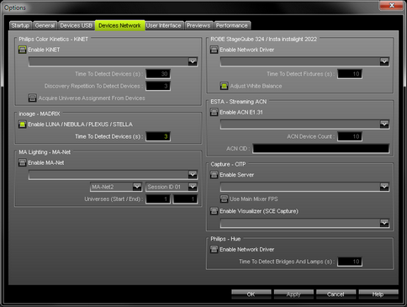This screenshot has width=407, height=307.
Task: Go to the User Interface tab
Action: click(x=164, y=25)
